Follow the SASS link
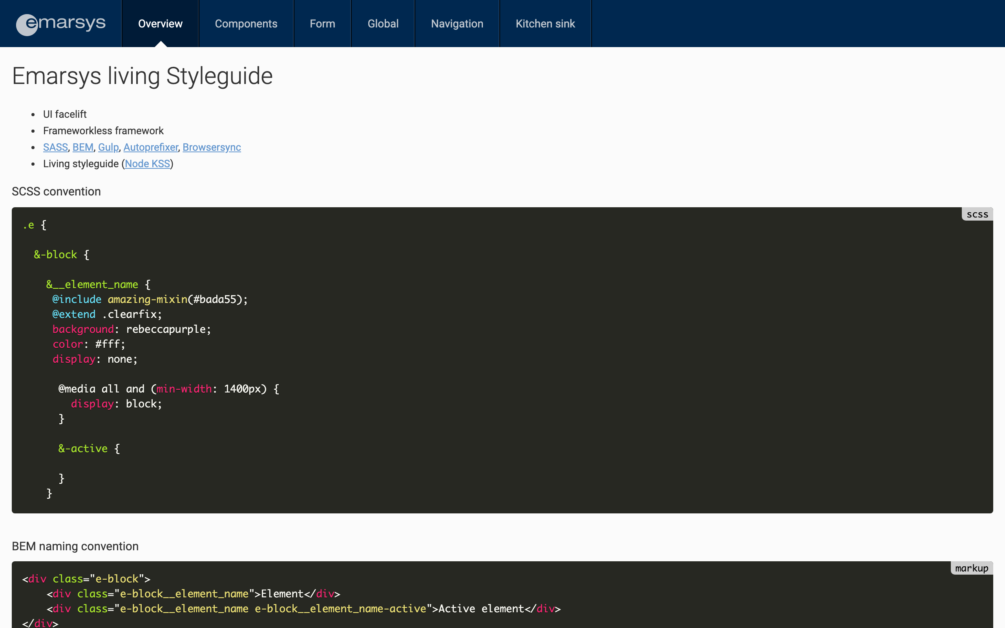The height and width of the screenshot is (628, 1005). [x=55, y=148]
